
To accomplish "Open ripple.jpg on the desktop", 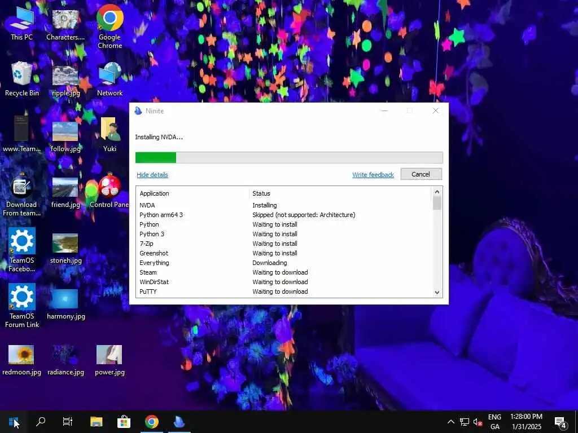I will coord(65,80).
